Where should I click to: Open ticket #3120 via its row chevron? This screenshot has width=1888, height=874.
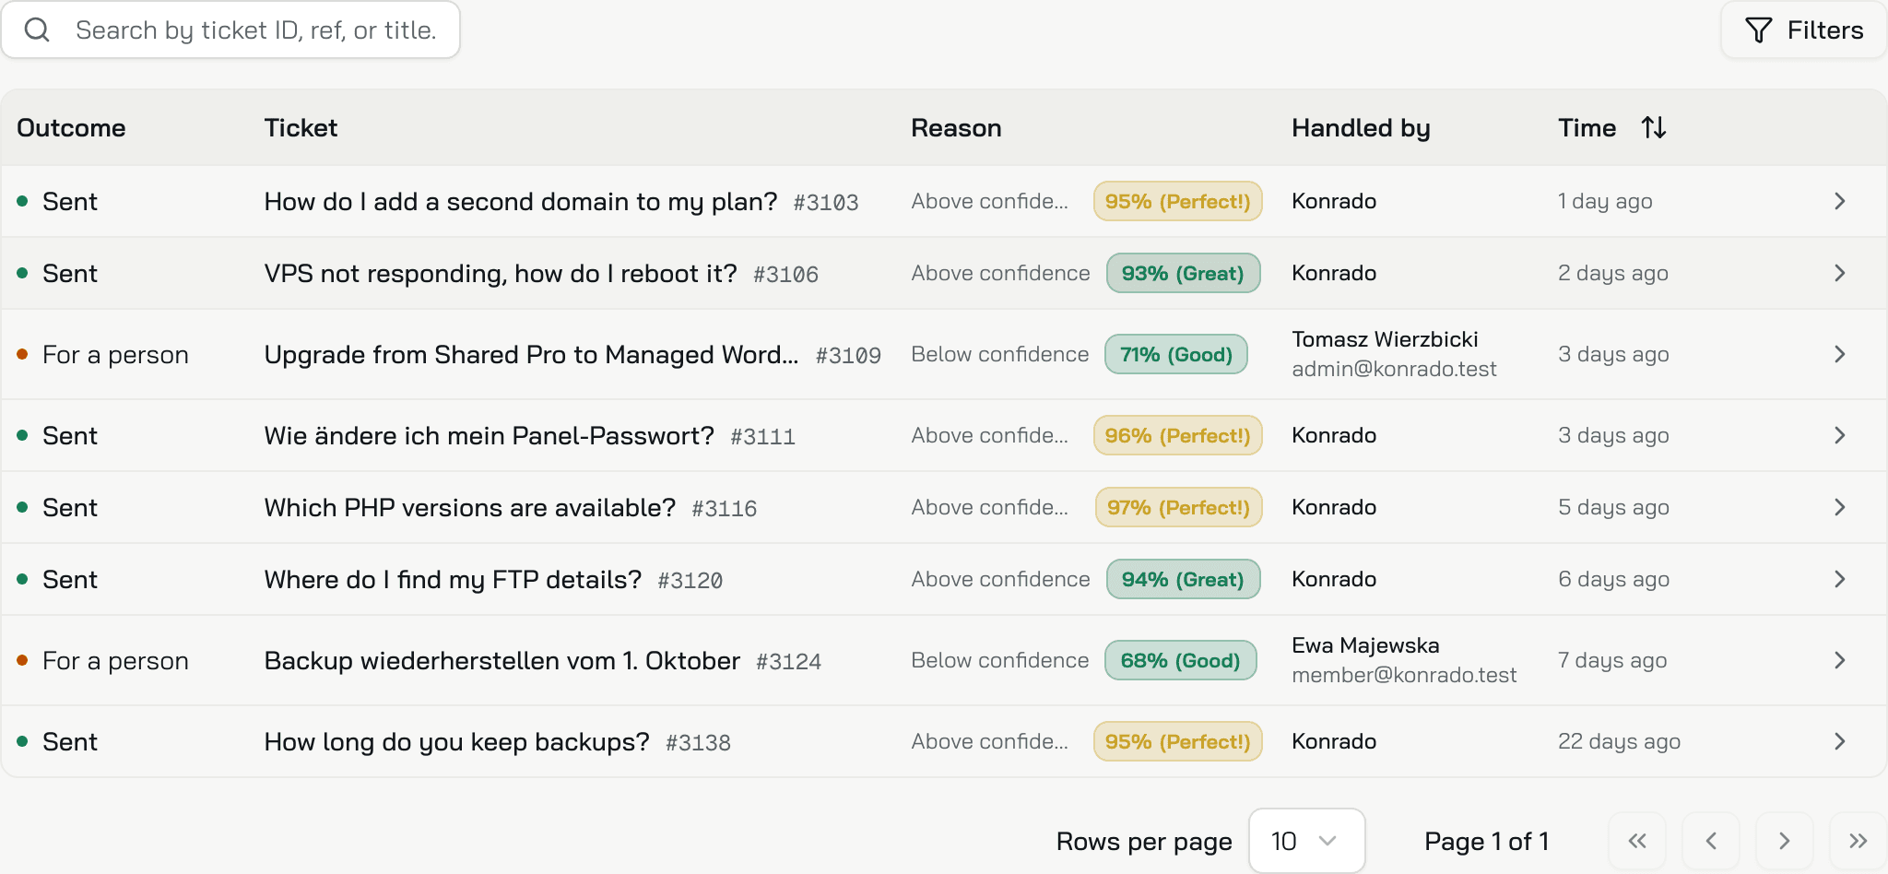(x=1839, y=579)
